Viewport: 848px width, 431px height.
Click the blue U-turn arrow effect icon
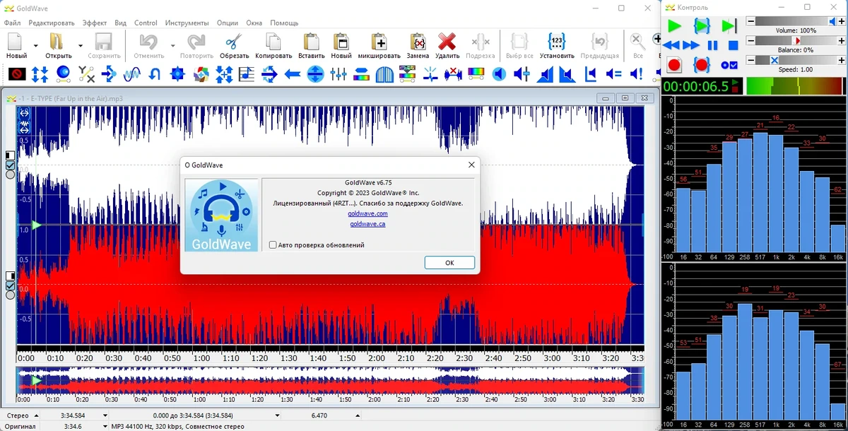click(x=155, y=73)
